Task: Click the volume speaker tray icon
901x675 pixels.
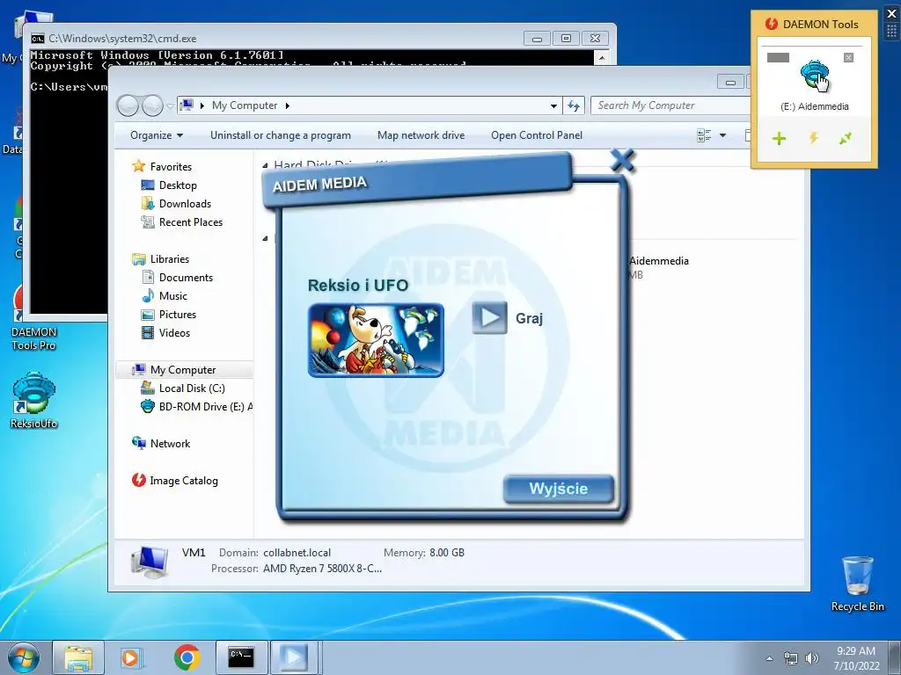Action: click(812, 658)
